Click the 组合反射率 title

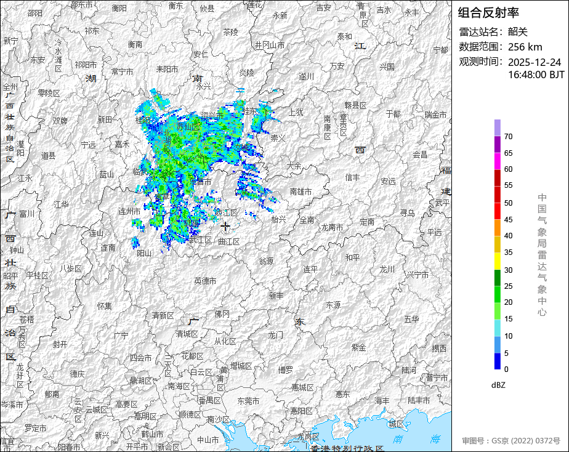pos(488,13)
